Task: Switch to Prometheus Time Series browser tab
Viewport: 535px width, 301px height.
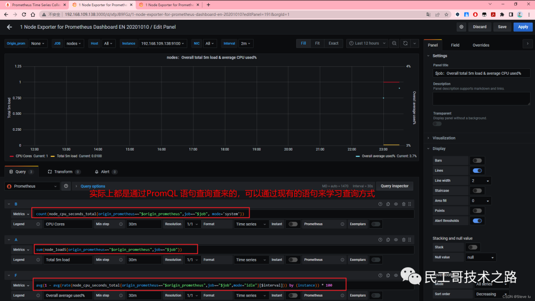Action: [36, 5]
